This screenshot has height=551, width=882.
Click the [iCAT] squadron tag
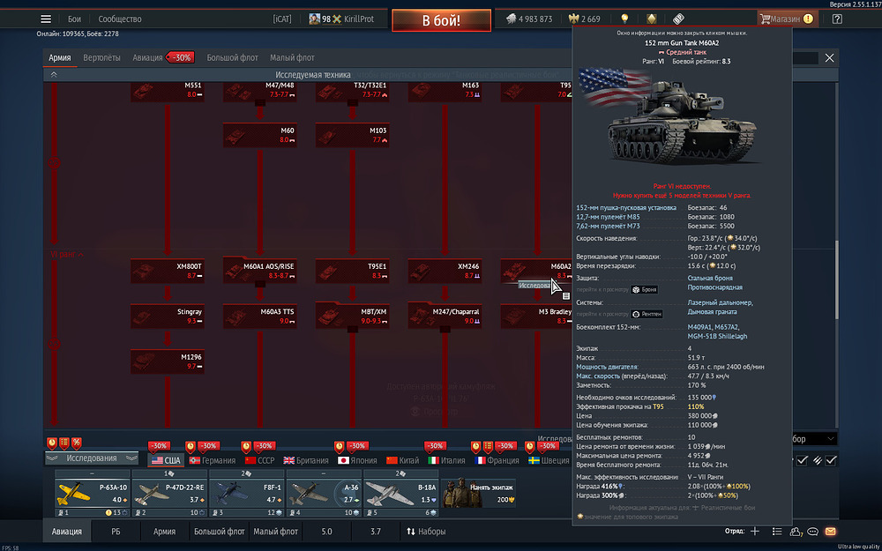(282, 19)
